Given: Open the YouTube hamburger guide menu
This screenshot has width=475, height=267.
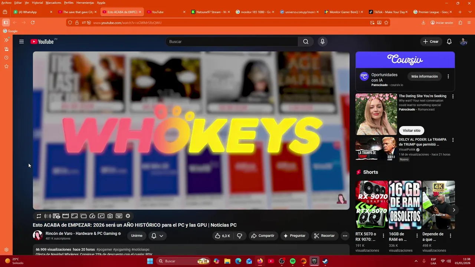Looking at the screenshot, I should (x=22, y=42).
